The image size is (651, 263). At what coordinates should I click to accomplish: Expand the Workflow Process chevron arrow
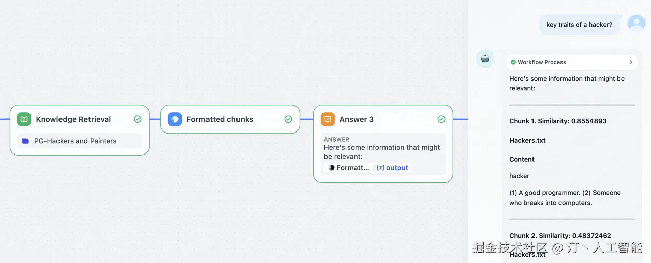[x=631, y=62]
